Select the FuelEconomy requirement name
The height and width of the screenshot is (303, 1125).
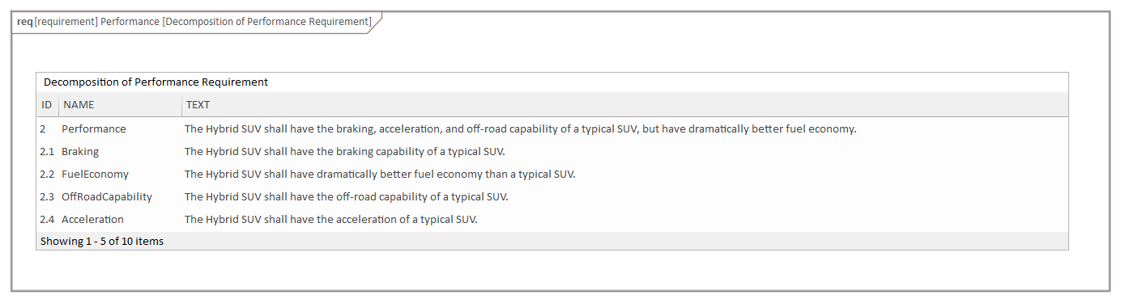[x=95, y=174]
